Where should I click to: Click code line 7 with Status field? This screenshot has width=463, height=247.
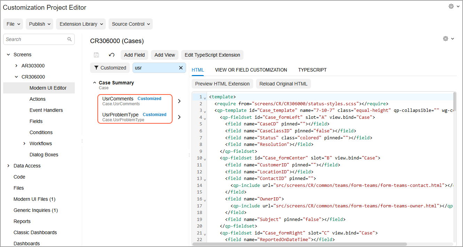(298, 138)
